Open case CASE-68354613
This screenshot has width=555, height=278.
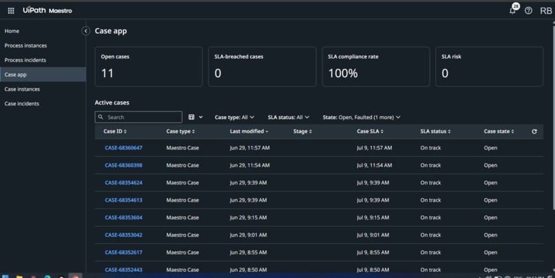123,200
